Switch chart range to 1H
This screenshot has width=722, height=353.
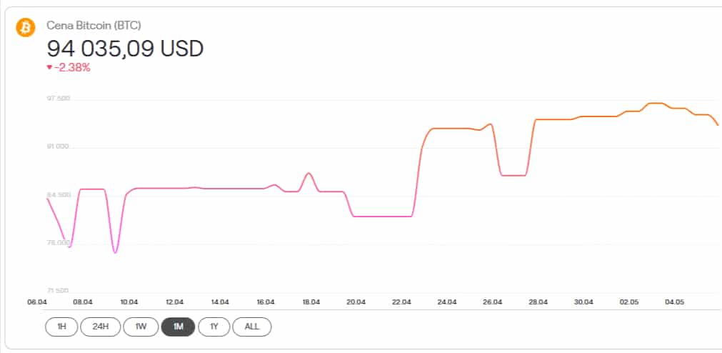pyautogui.click(x=61, y=327)
